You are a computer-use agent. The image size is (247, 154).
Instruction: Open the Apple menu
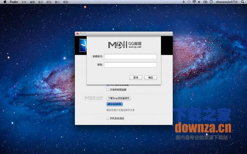5,2
